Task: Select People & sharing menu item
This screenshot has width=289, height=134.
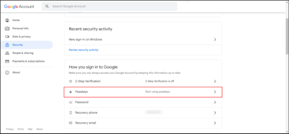Action: [27, 53]
